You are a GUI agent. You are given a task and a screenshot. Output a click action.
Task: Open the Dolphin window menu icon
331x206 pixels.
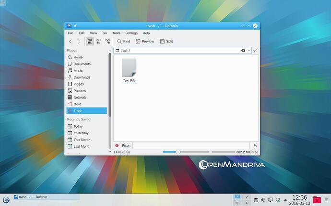click(x=69, y=26)
